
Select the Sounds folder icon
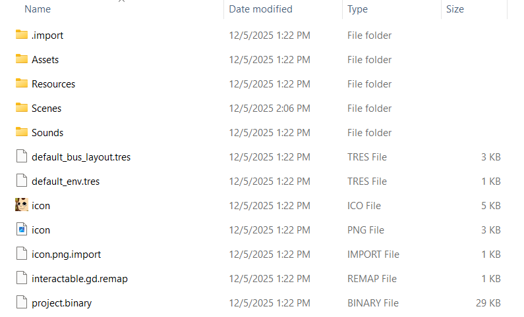pyautogui.click(x=22, y=132)
